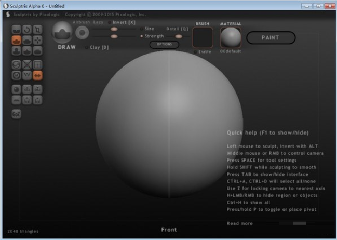Tick the brush Enable option
This screenshot has width=337, height=240.
tap(203, 52)
